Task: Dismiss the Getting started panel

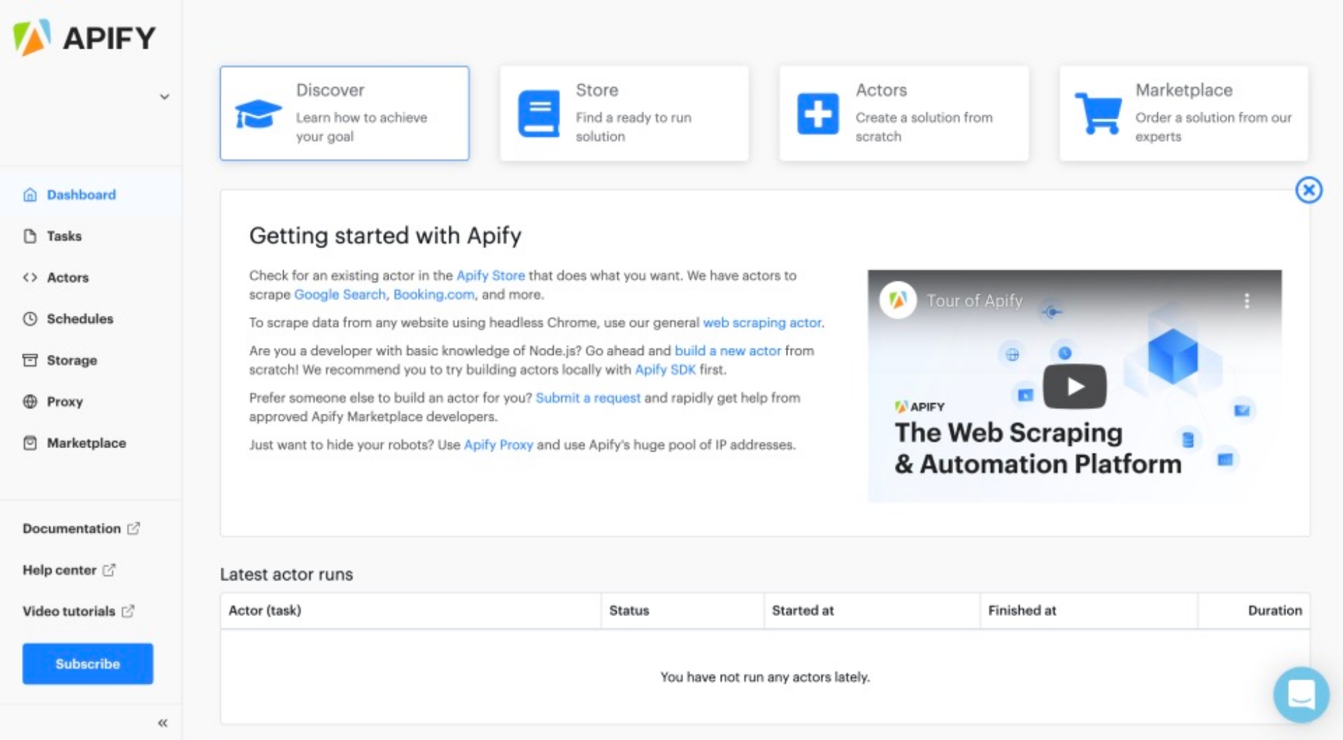Action: click(x=1309, y=190)
